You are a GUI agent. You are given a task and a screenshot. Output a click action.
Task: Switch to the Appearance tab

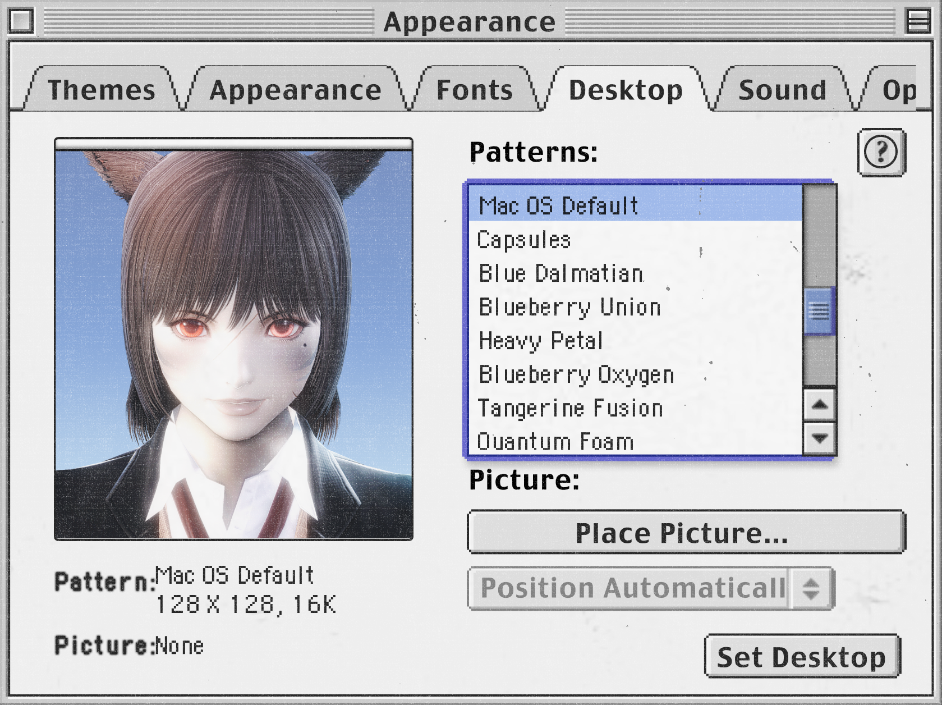point(295,90)
